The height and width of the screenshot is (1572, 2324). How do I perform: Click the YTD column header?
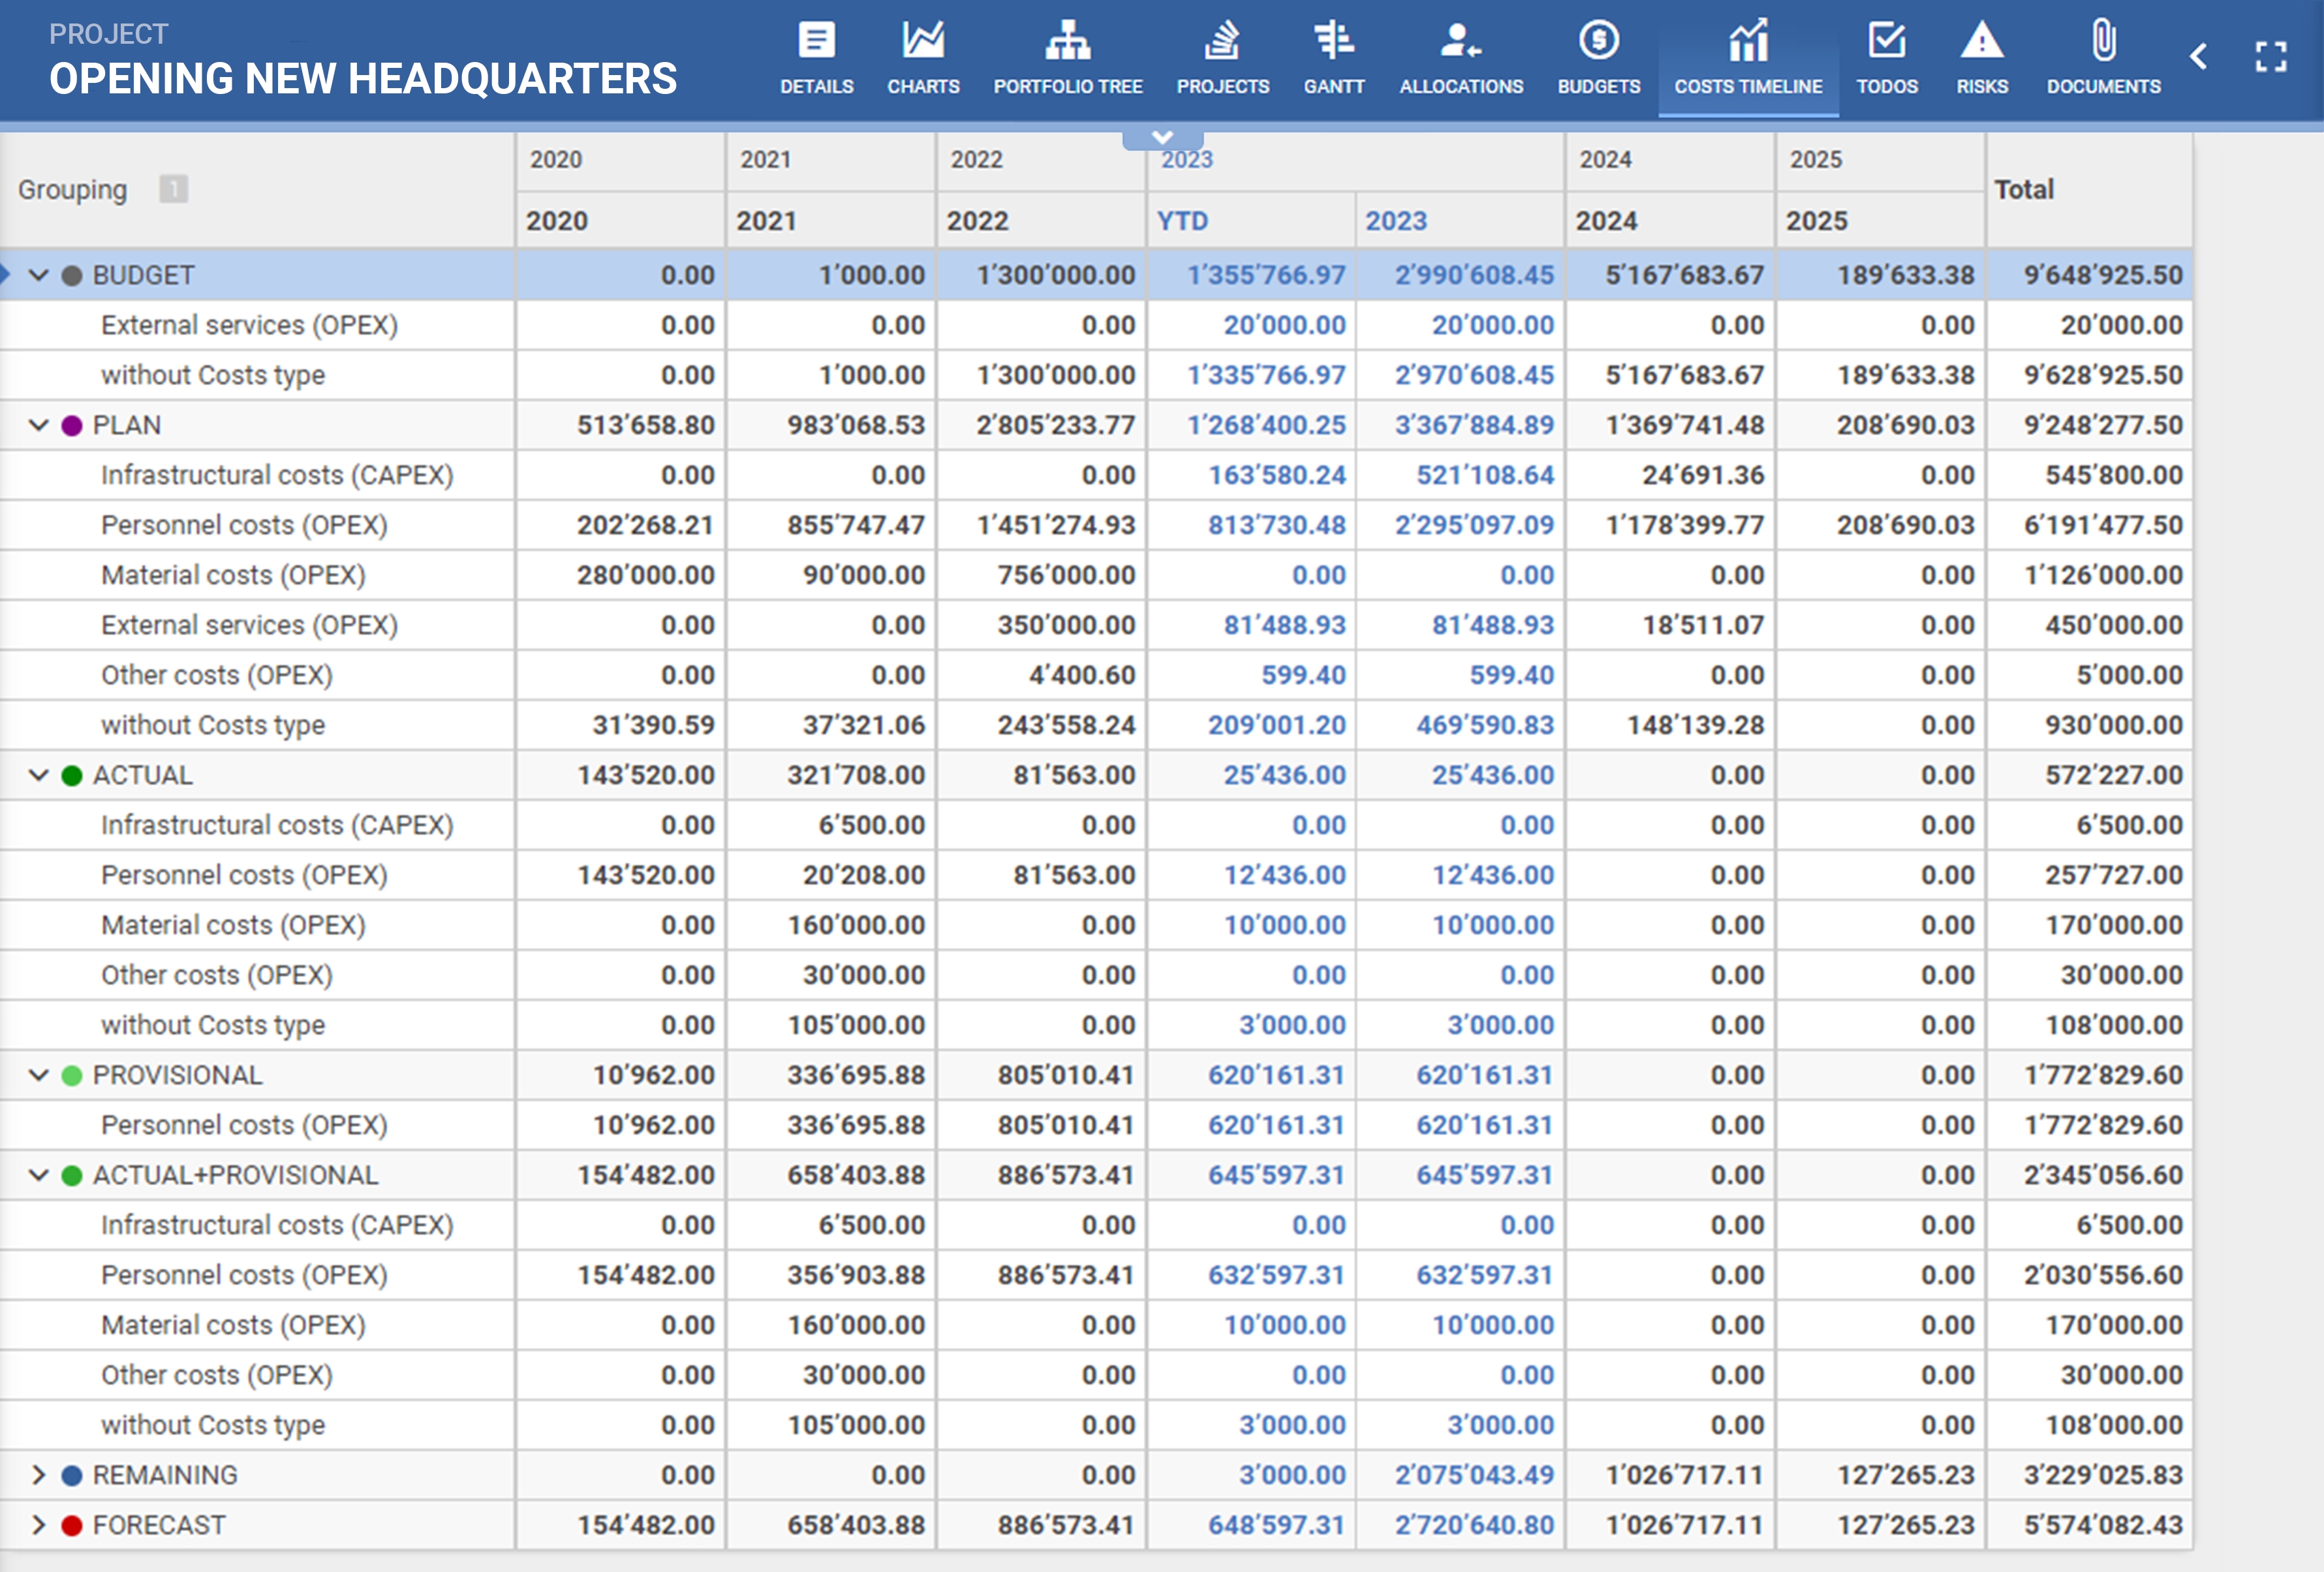pos(1182,221)
